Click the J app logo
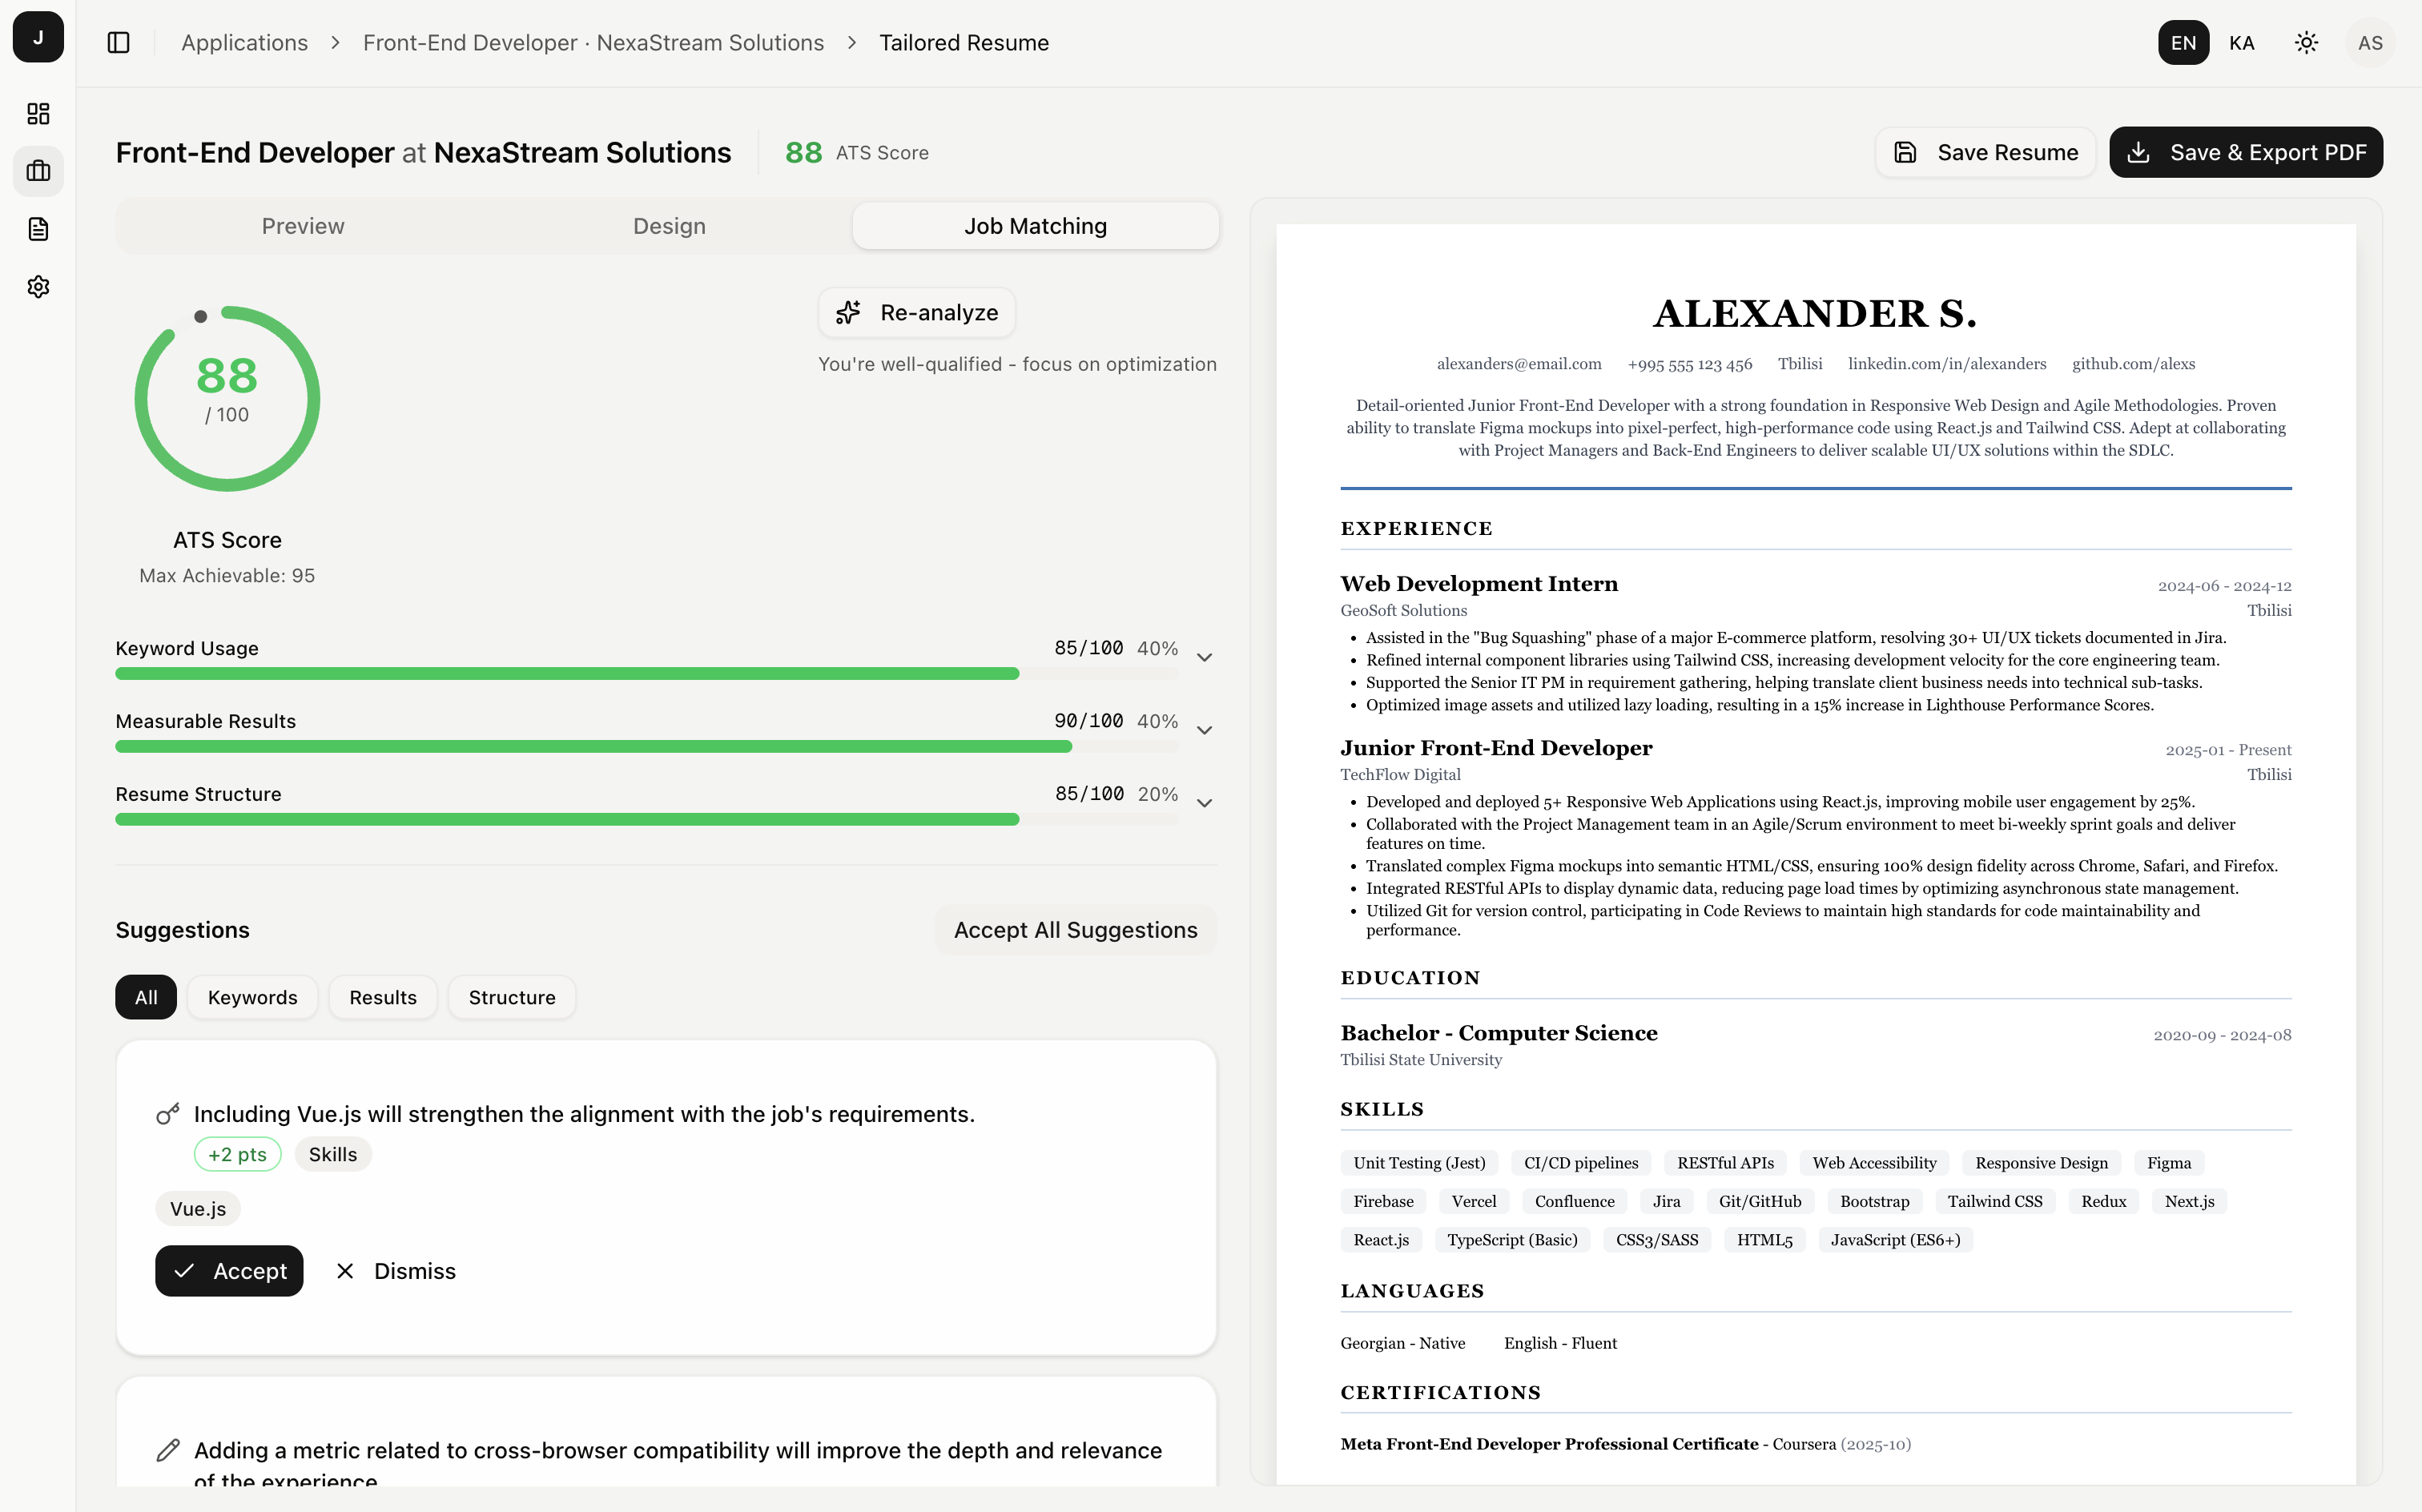The width and height of the screenshot is (2422, 1512). [x=38, y=37]
